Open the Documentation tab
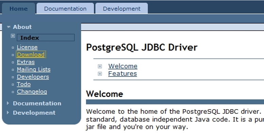 pos(65,8)
